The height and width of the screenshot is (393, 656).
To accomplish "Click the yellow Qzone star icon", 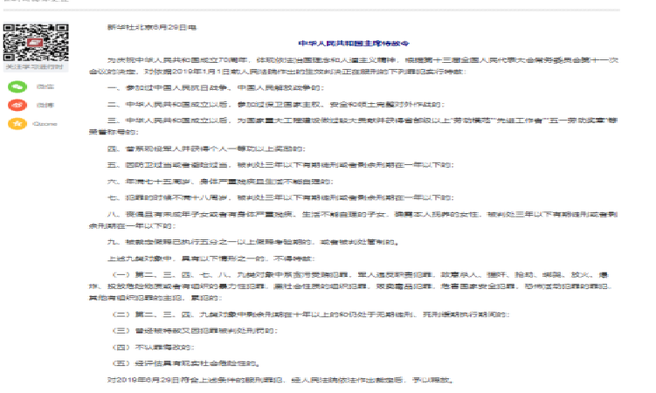I will click(17, 124).
